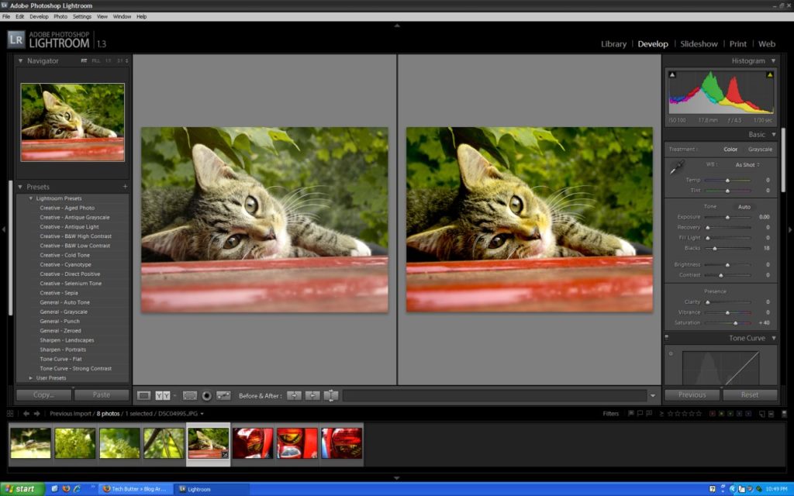The width and height of the screenshot is (794, 496).
Task: Collapse the Tone Curve panel
Action: 774,338
